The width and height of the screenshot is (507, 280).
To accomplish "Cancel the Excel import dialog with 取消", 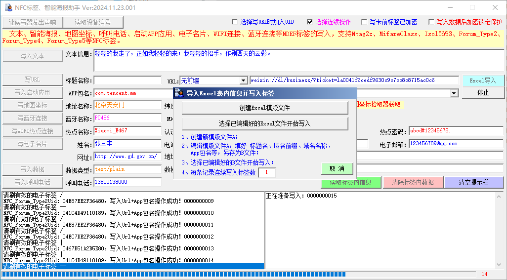I will (x=337, y=168).
